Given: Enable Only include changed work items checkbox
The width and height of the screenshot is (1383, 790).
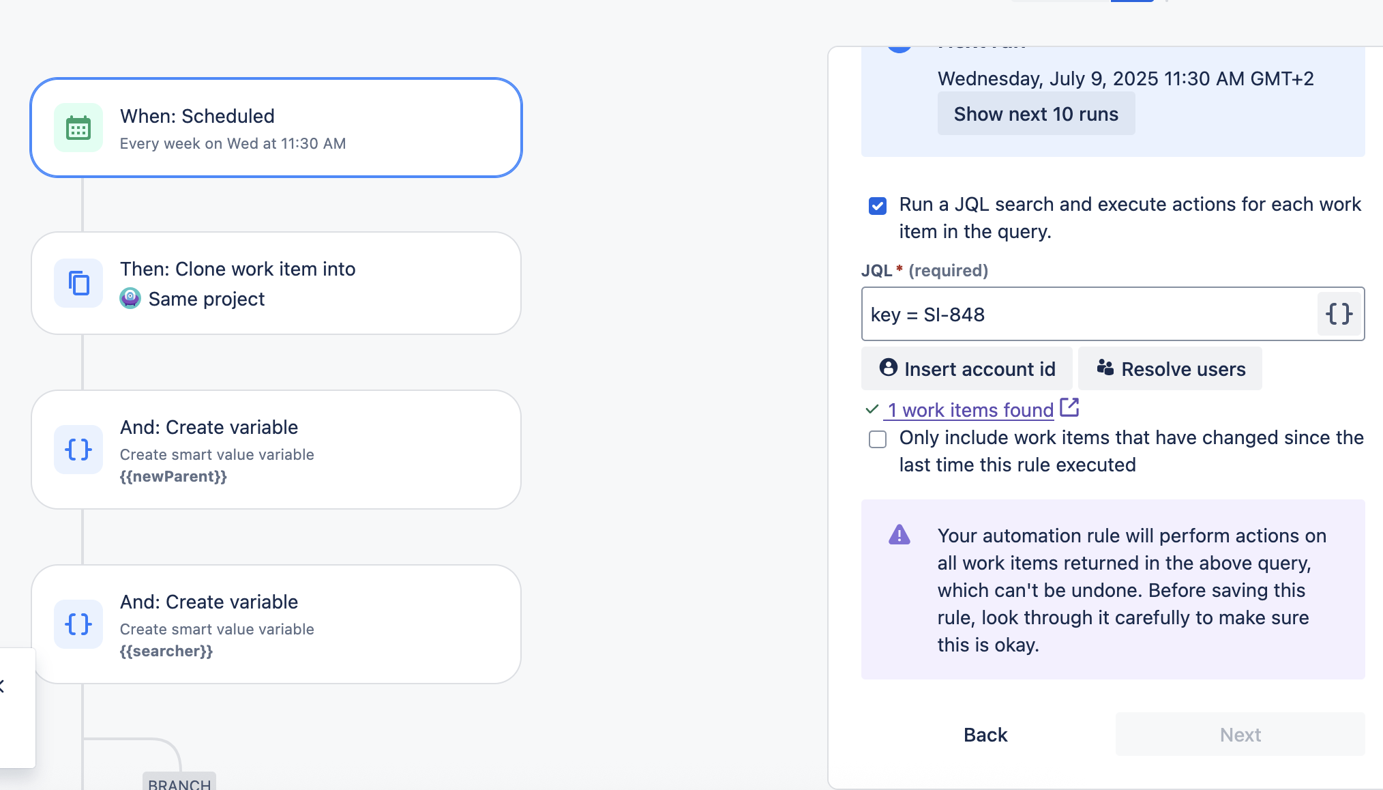Looking at the screenshot, I should coord(878,439).
